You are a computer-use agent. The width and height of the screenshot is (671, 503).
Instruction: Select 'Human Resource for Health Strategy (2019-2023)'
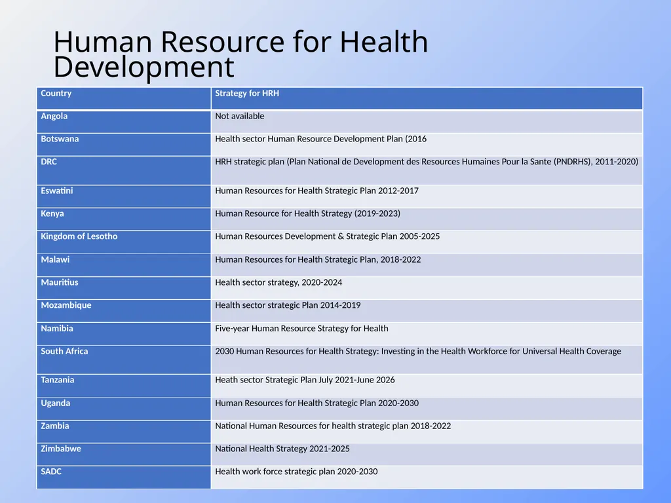[427, 219]
